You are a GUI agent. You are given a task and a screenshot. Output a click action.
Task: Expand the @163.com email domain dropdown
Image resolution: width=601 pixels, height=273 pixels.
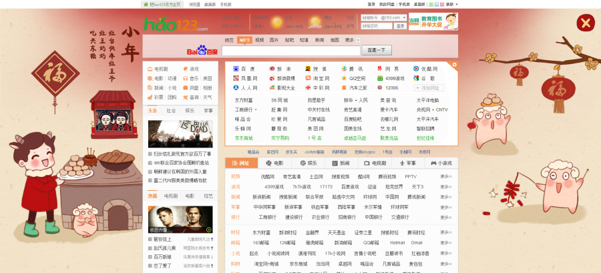tap(405, 17)
